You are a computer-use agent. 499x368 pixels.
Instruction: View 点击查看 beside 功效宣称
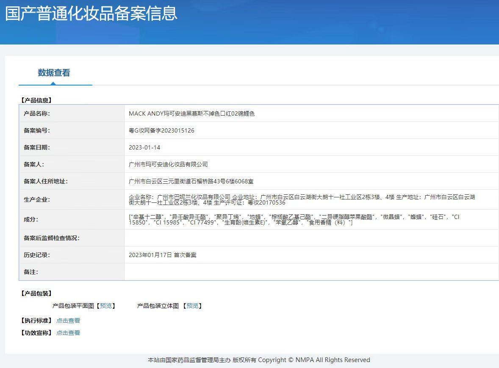pos(68,333)
